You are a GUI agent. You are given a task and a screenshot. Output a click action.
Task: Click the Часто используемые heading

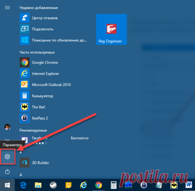pyautogui.click(x=37, y=52)
